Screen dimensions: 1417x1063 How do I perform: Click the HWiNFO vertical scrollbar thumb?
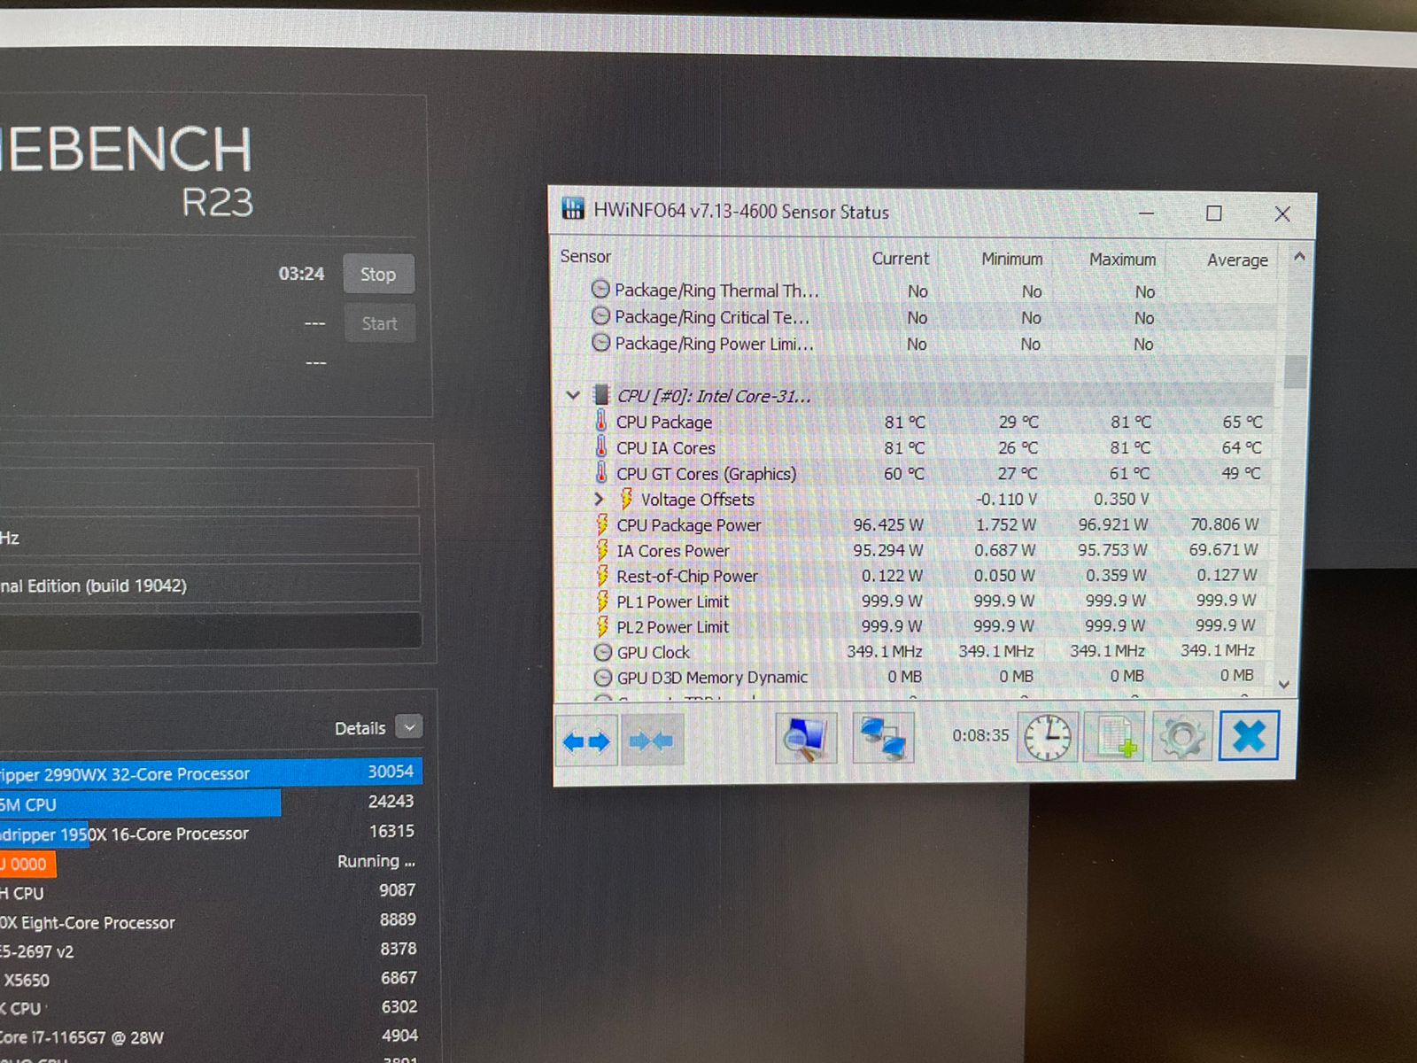tap(1297, 371)
